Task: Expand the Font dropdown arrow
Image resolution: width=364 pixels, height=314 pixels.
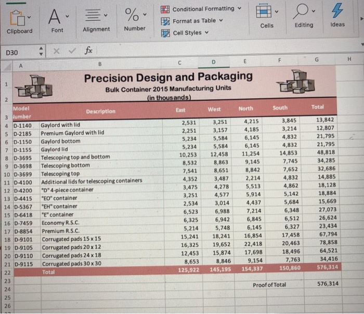Action: click(67, 16)
